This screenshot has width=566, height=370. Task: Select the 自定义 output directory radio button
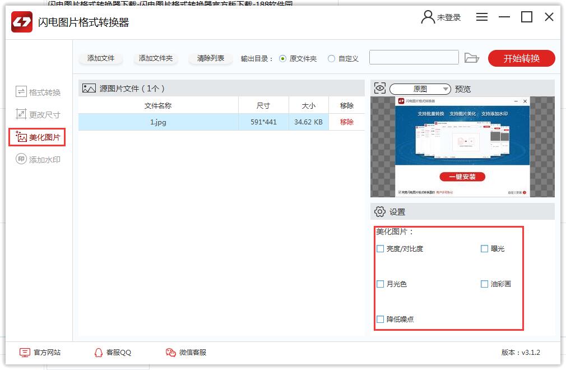point(332,58)
